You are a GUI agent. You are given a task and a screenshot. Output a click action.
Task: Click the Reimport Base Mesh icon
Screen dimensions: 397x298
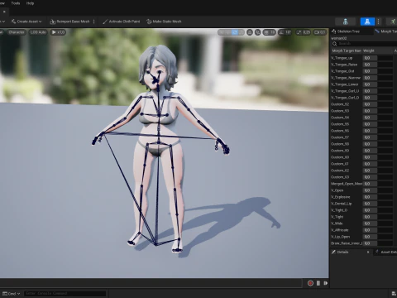53,22
